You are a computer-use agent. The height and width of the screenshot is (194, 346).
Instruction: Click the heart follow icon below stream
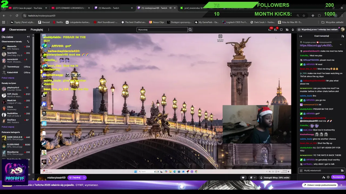[x=243, y=178]
